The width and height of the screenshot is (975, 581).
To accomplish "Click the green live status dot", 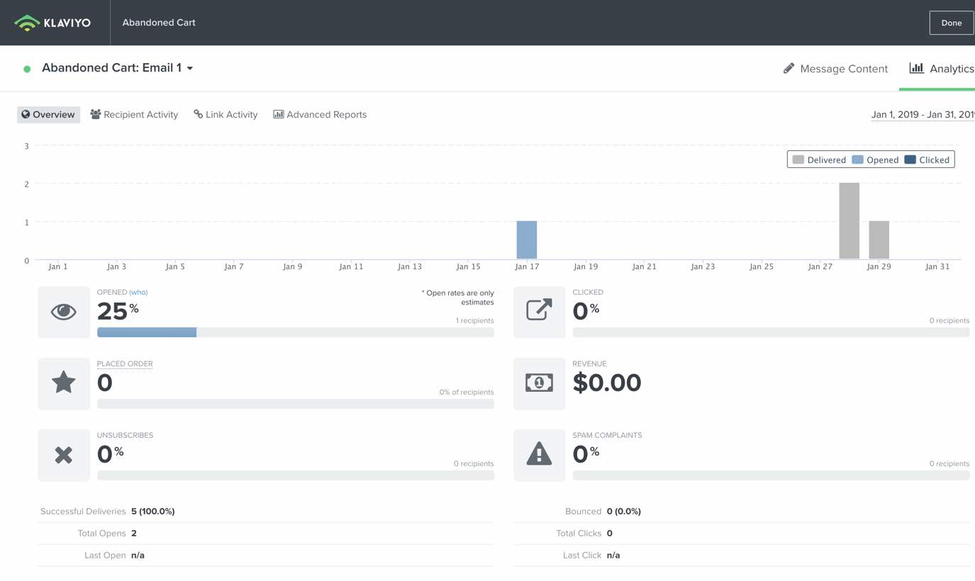I will (27, 69).
